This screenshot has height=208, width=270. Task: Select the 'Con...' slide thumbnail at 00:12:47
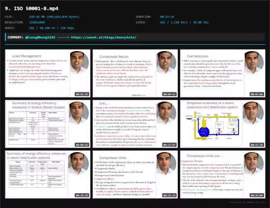click(x=135, y=124)
